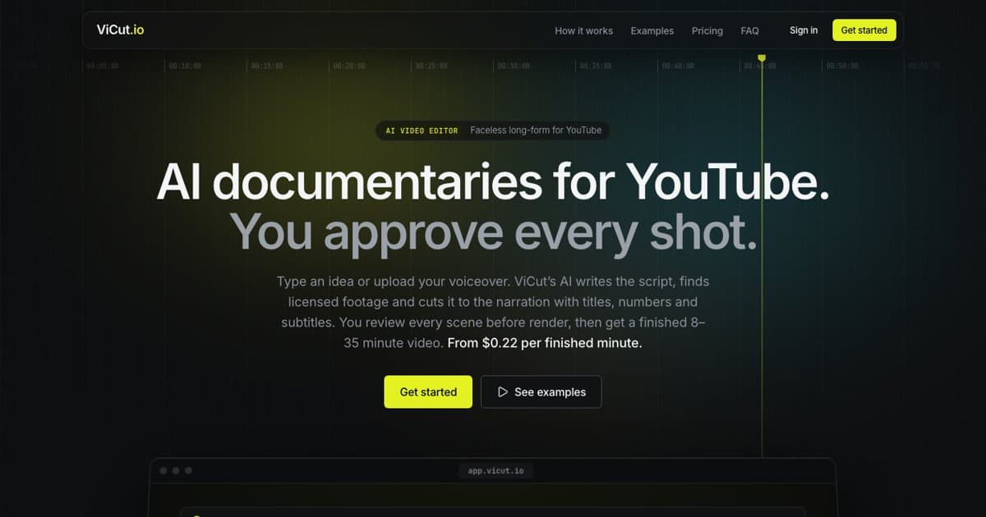986x517 pixels.
Task: Jump to the FAQ section
Action: pos(749,30)
